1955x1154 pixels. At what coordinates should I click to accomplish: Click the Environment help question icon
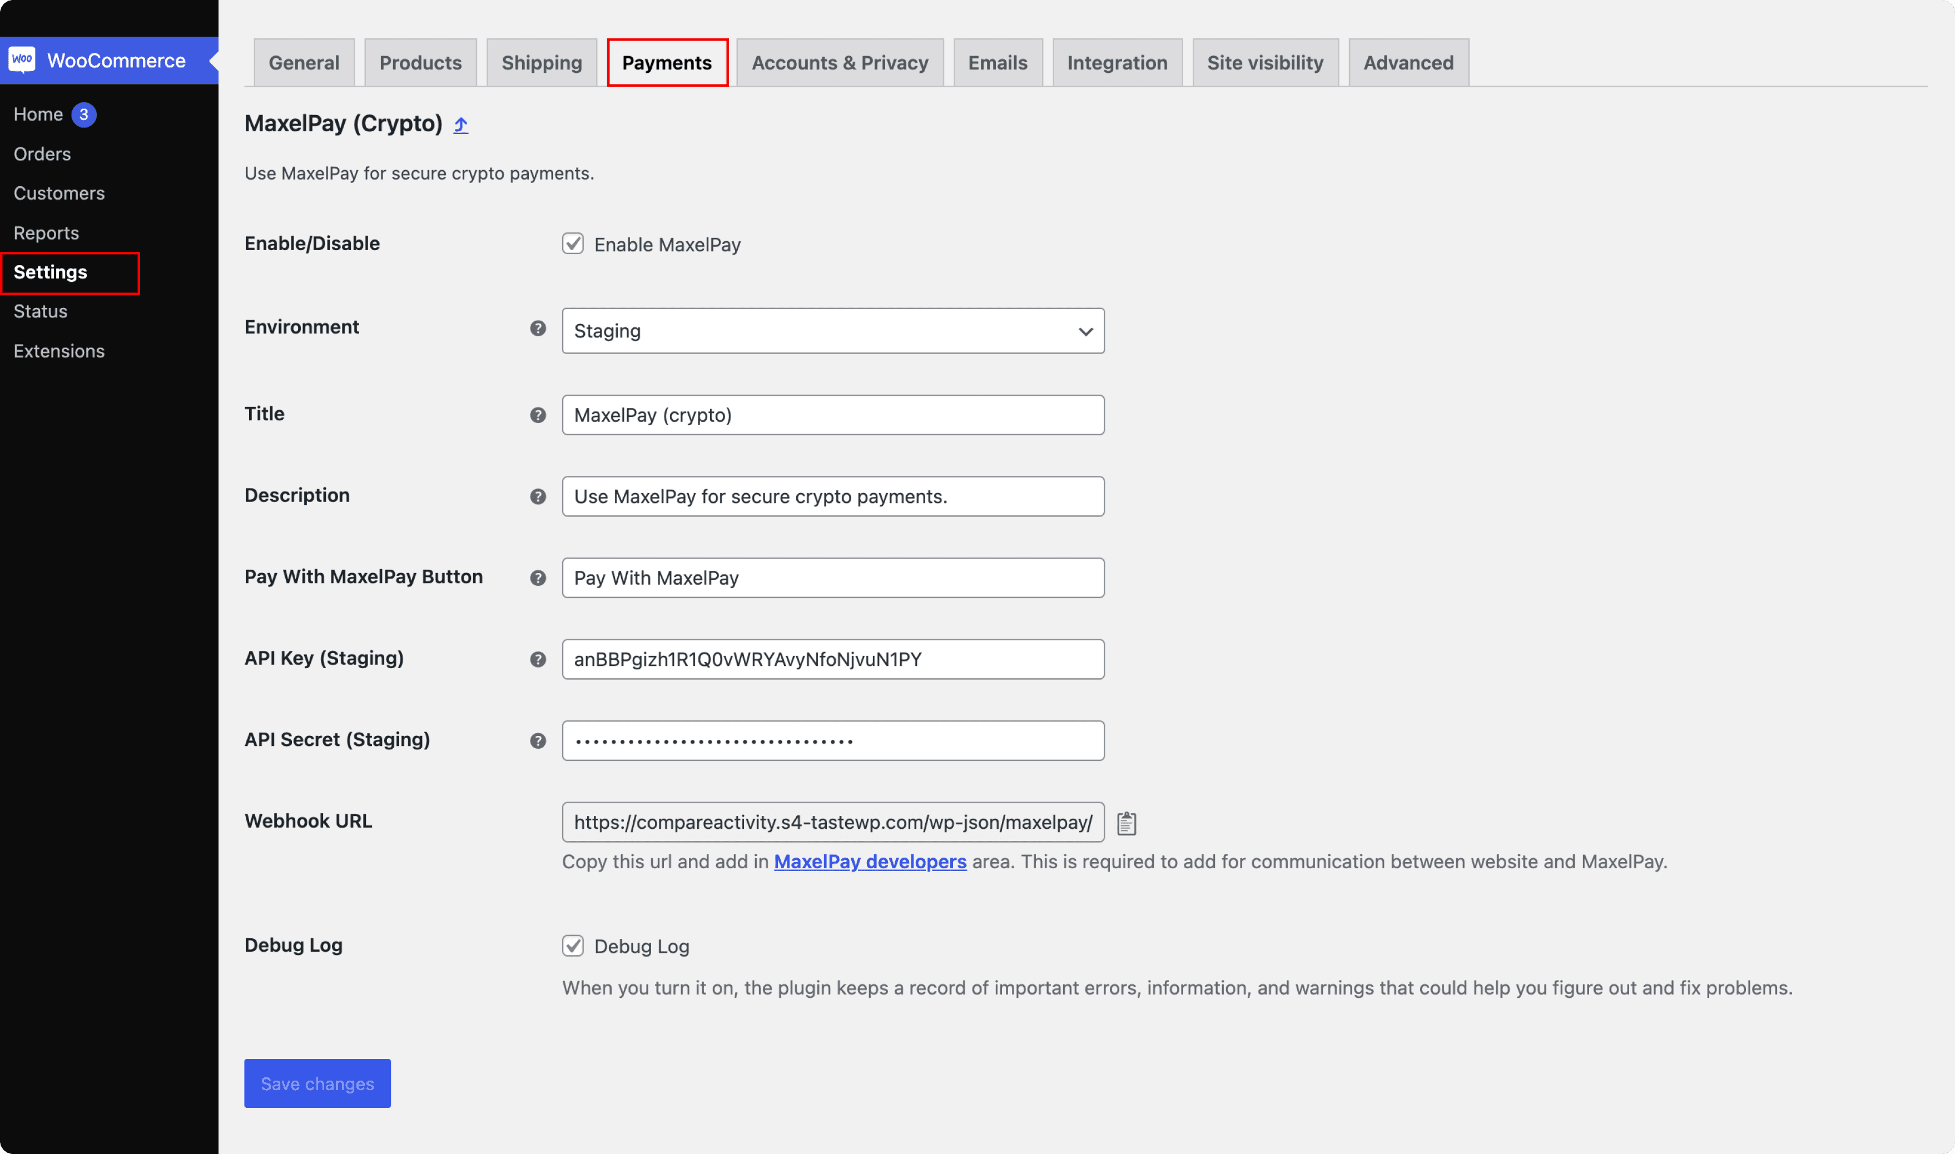click(537, 328)
